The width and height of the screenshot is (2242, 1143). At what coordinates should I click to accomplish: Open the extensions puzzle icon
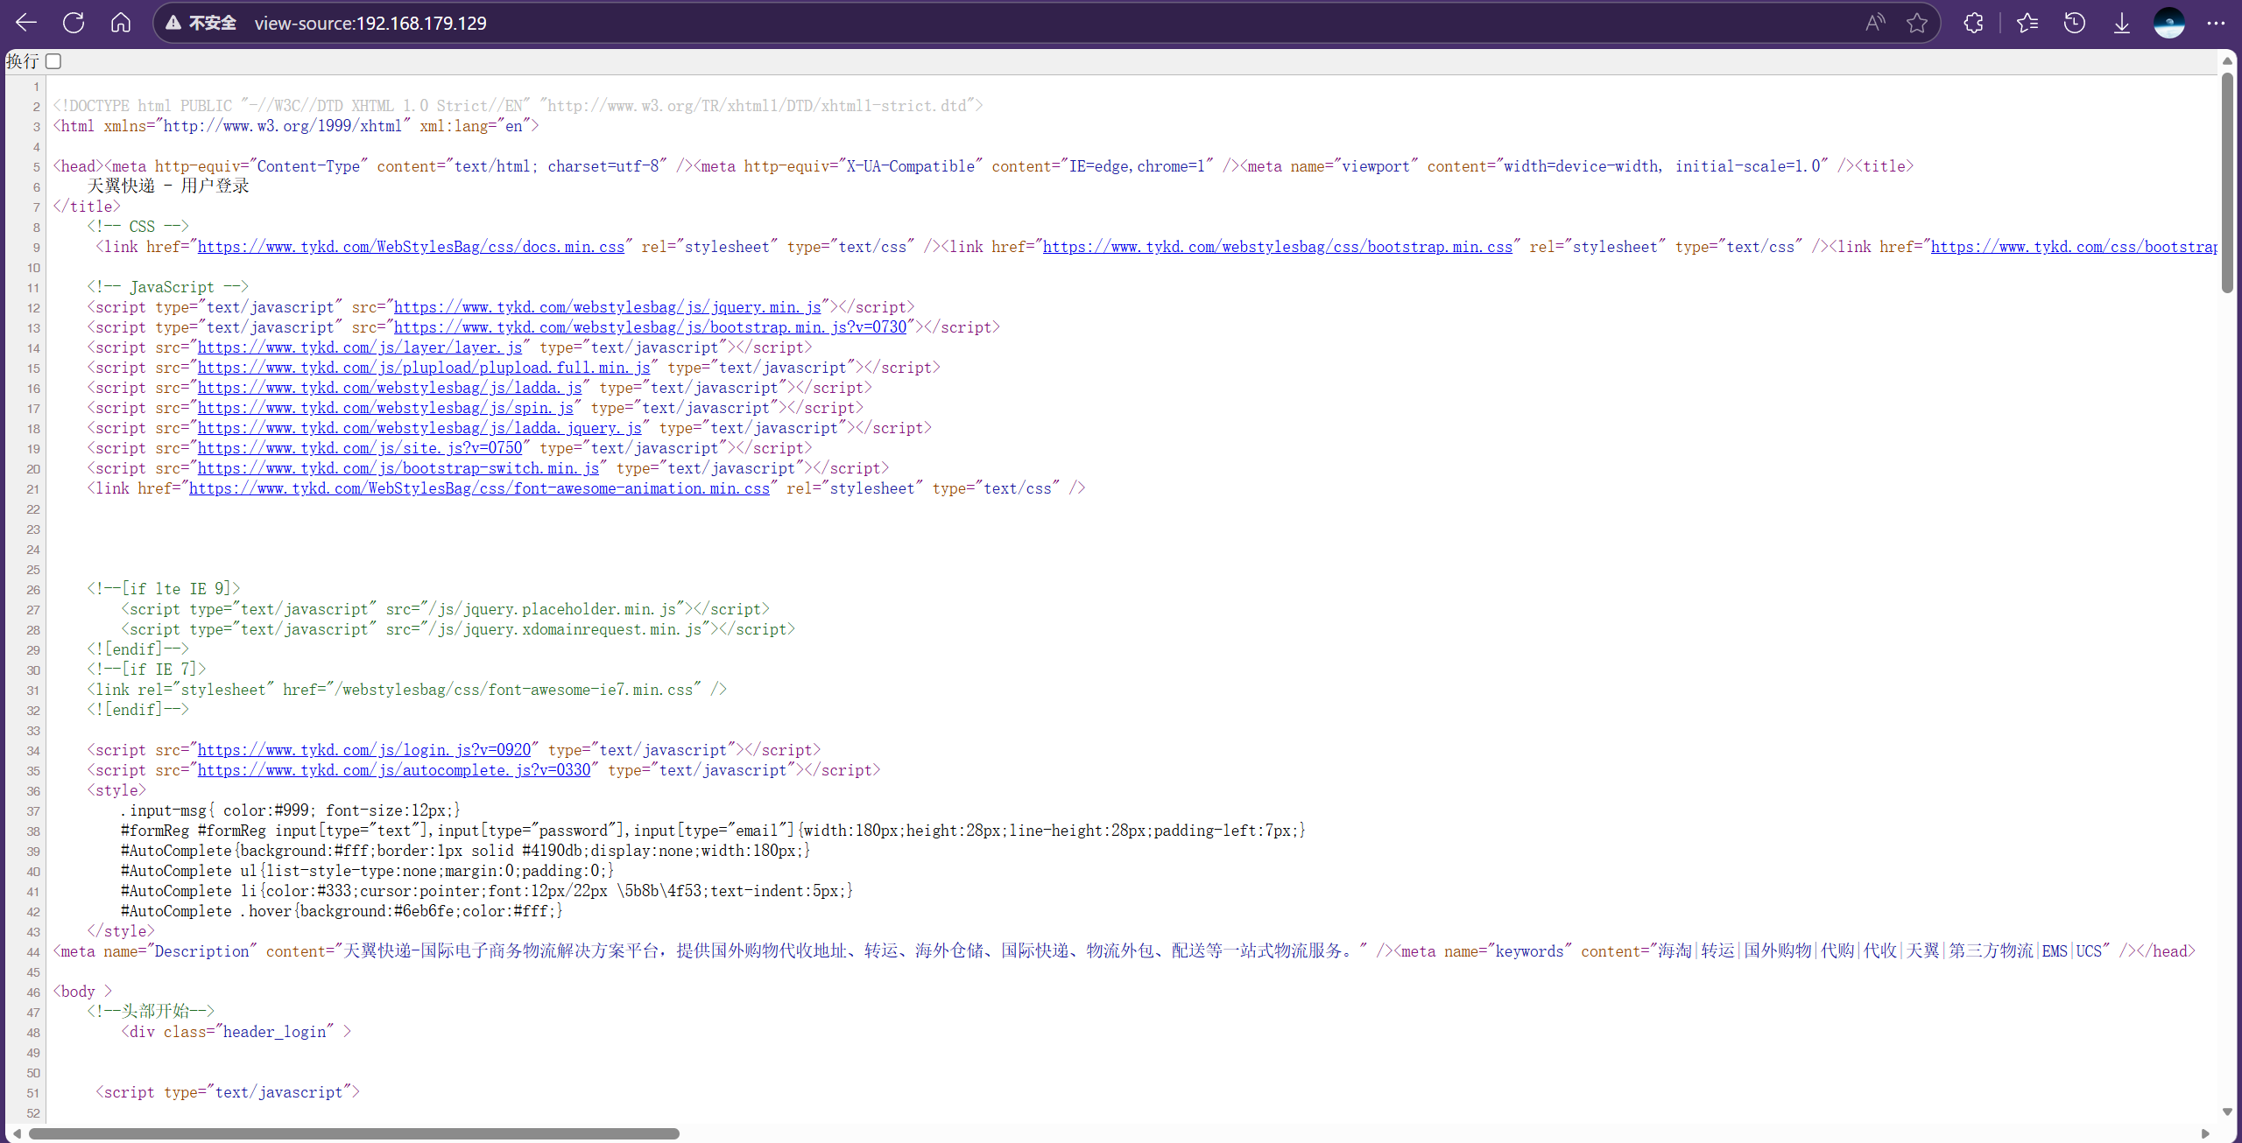(x=1973, y=23)
